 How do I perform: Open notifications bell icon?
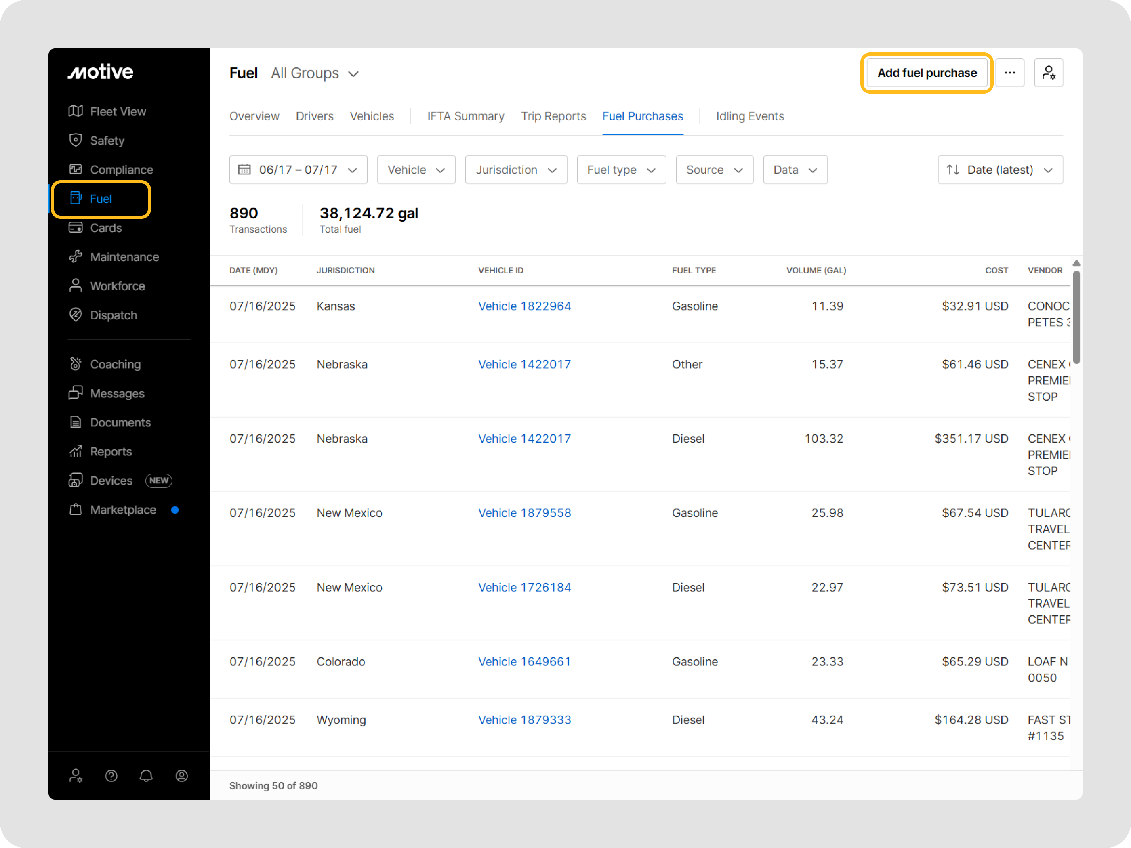pos(146,776)
